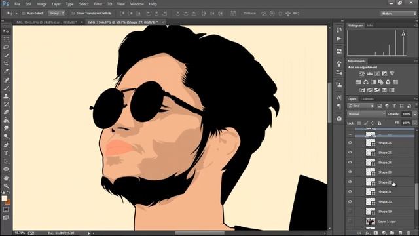Viewport: 419px width, 236px height.
Task: Open the Opacity slider arrow
Action: 414,114
